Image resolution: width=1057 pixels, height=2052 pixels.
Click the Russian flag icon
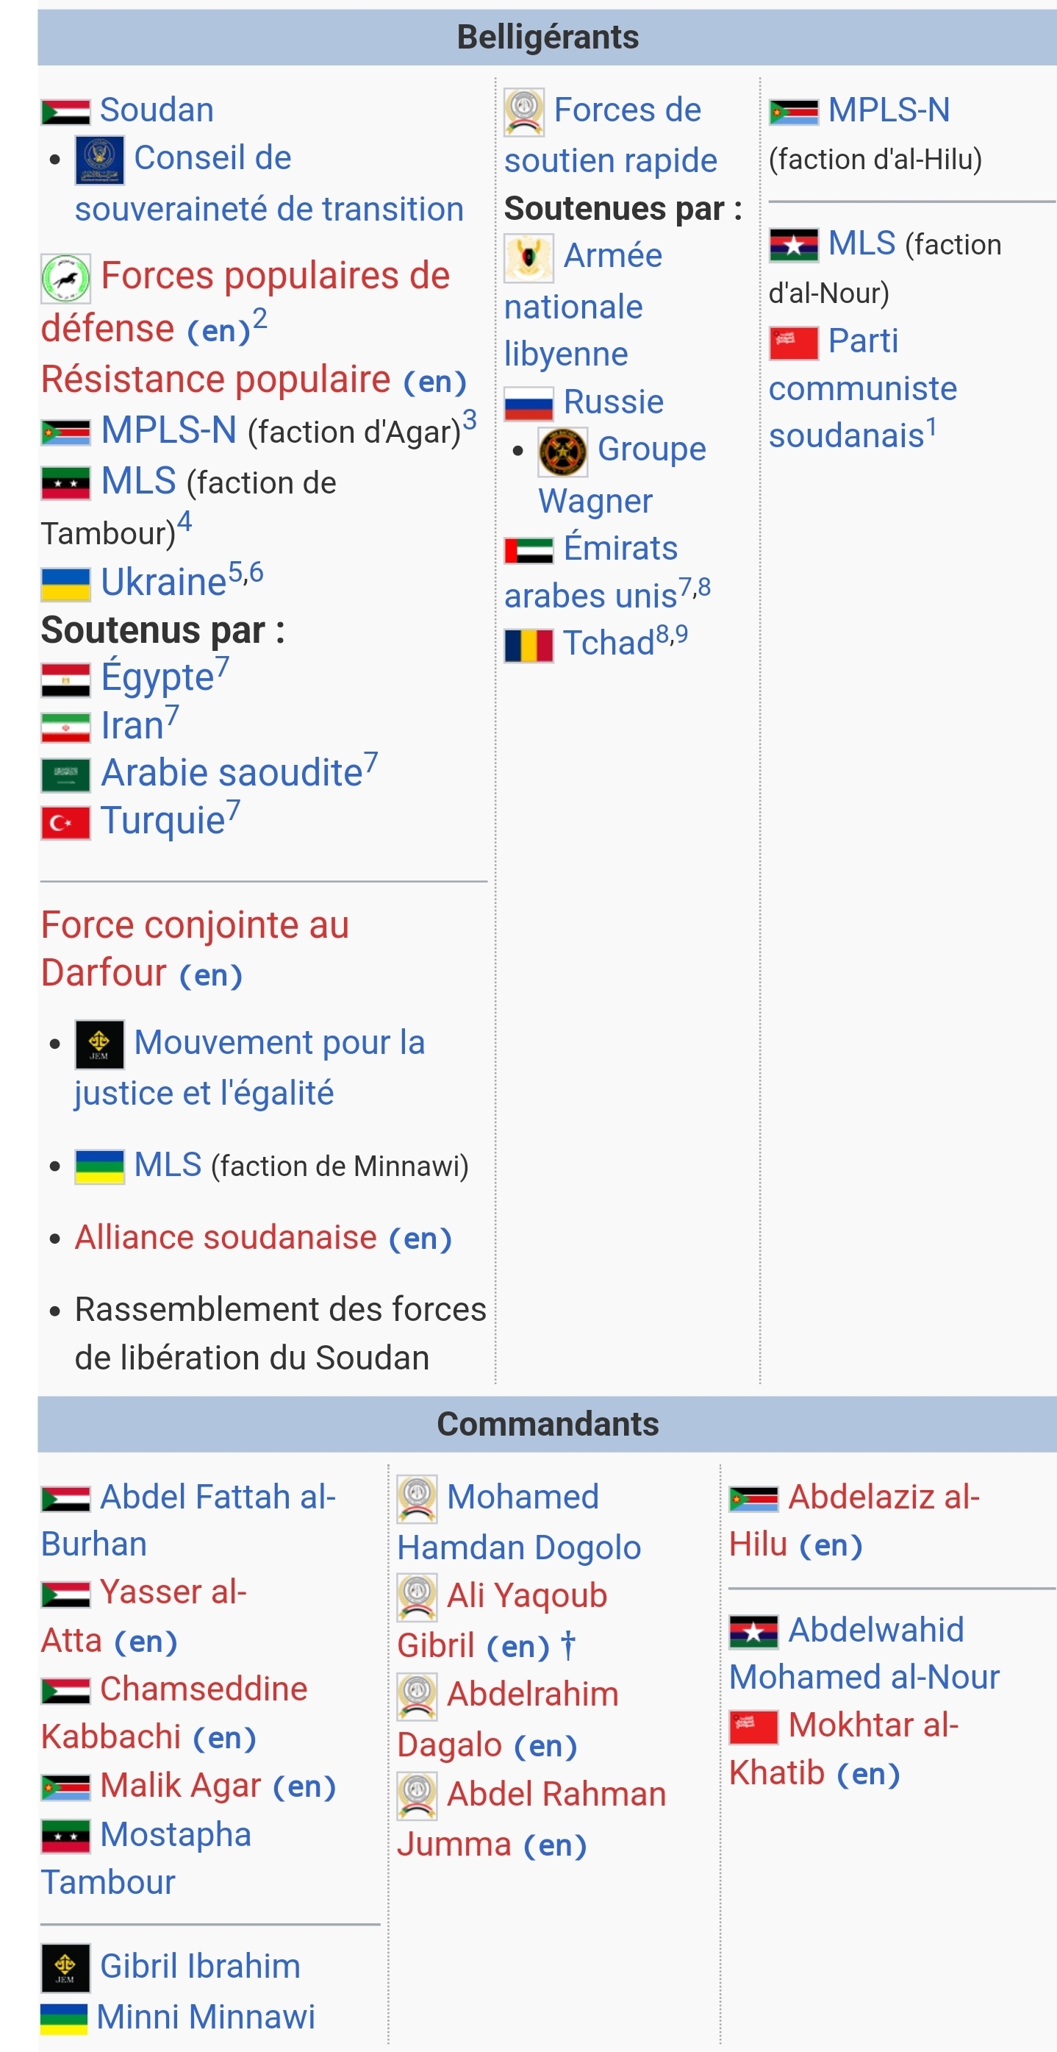[528, 404]
